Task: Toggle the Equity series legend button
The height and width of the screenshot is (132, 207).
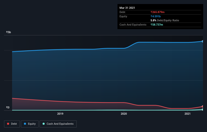Action: tap(30, 124)
